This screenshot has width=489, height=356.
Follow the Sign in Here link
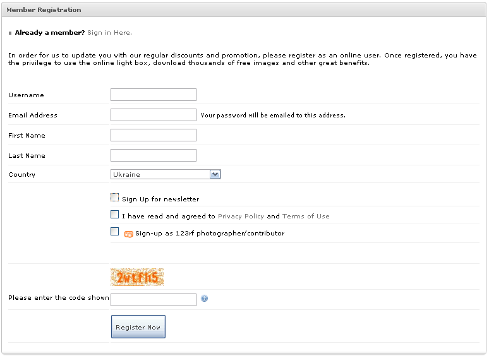pos(109,33)
